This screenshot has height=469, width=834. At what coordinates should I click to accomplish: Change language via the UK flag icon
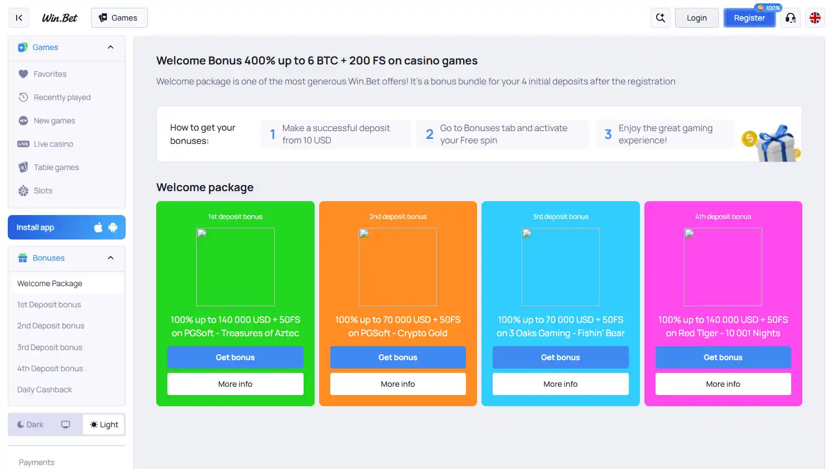[x=815, y=18]
